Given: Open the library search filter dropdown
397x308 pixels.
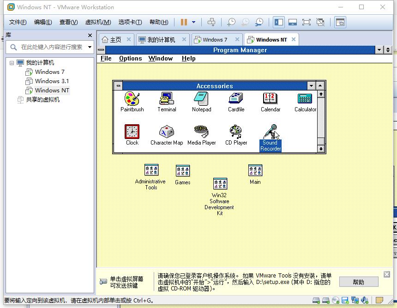Looking at the screenshot, I should click(x=90, y=47).
